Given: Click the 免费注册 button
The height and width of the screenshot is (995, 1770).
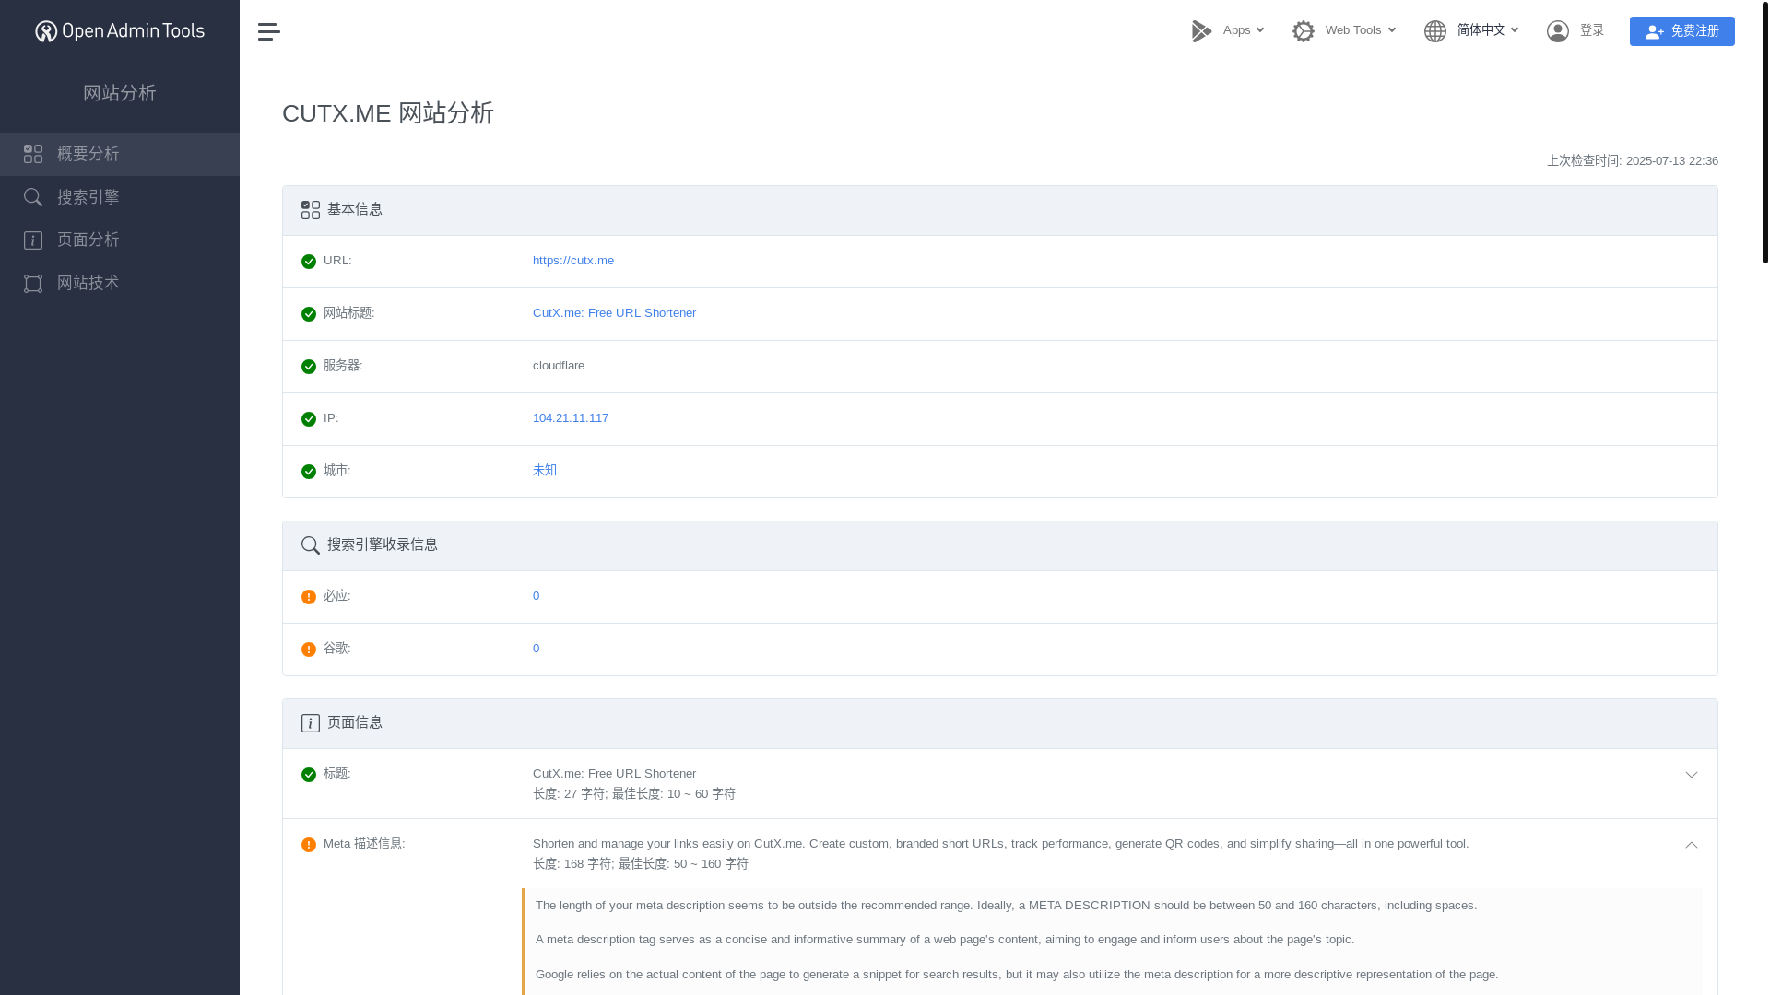Looking at the screenshot, I should [x=1682, y=31].
